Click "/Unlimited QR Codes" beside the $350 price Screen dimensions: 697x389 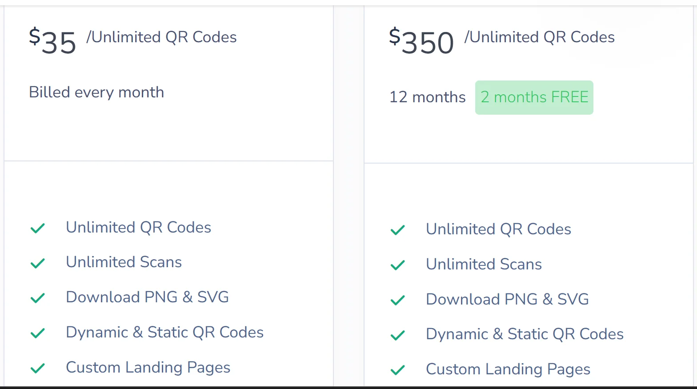pyautogui.click(x=539, y=37)
